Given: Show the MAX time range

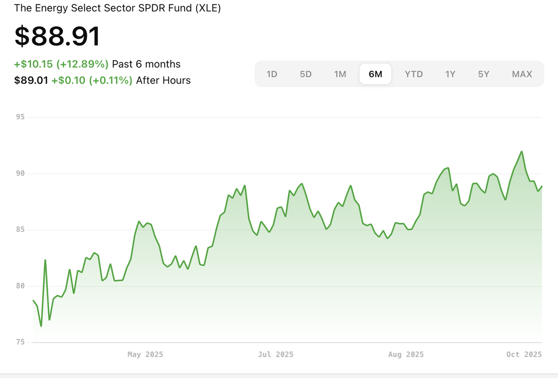Looking at the screenshot, I should click(522, 74).
